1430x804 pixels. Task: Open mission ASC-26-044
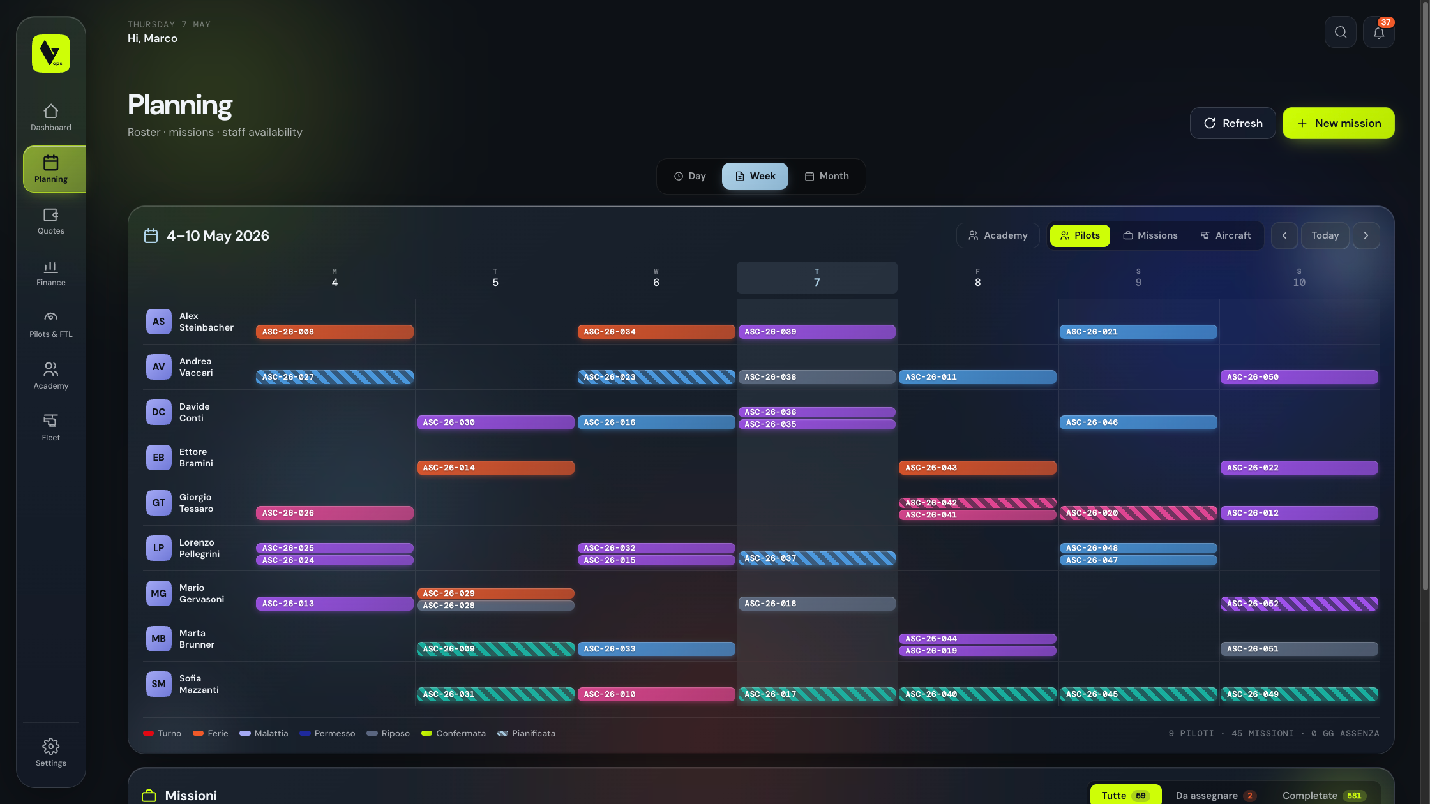click(x=977, y=639)
